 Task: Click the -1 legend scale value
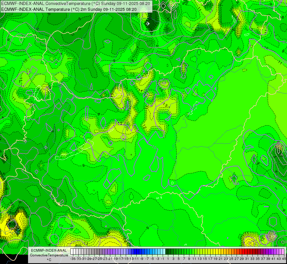click(x=163, y=259)
